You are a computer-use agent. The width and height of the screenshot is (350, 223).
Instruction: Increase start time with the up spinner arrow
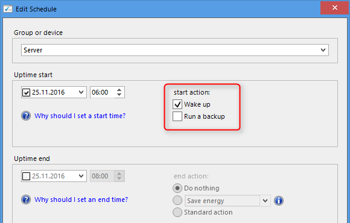[119, 90]
